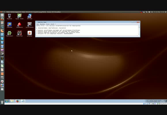Launch the PokerStars.eu desktop shortcut
Screen dimensions: 167x115
coord(20,25)
